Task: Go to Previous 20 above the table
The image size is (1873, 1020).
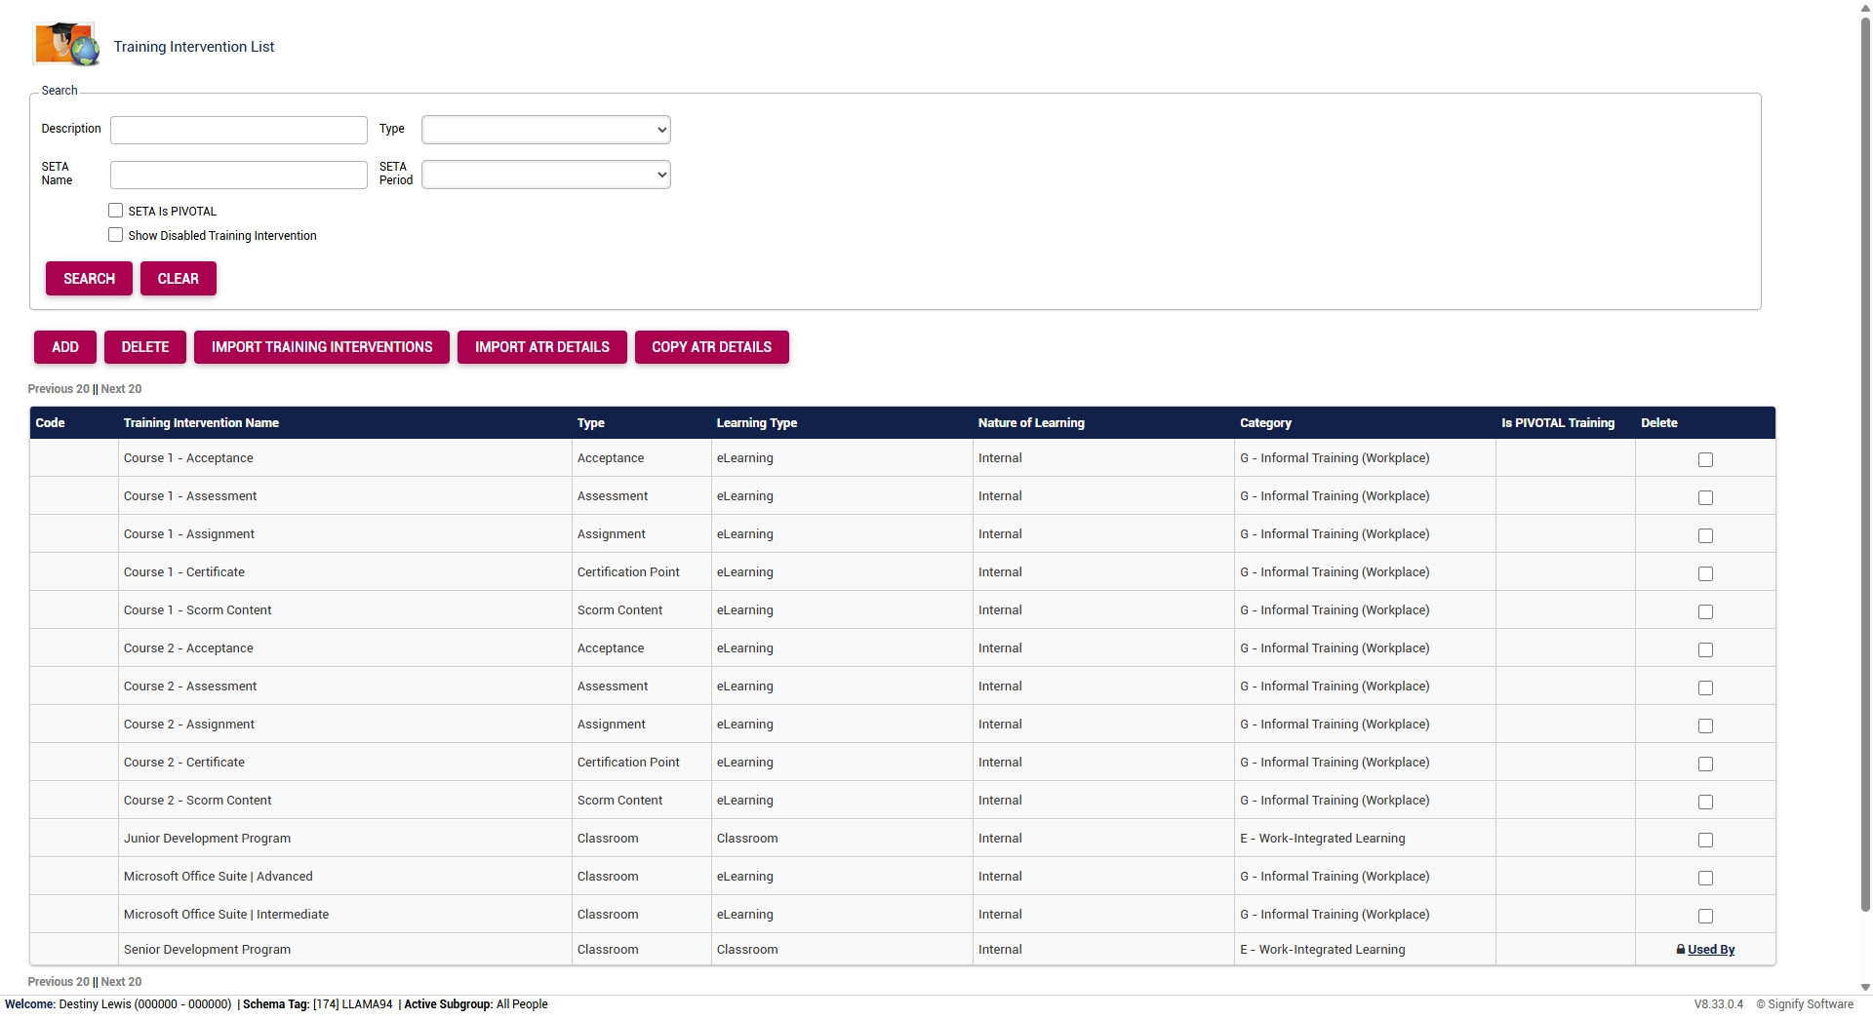Action: pyautogui.click(x=59, y=389)
